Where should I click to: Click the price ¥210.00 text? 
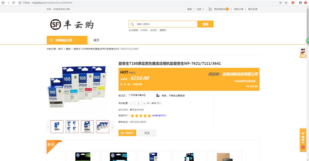coord(140,78)
